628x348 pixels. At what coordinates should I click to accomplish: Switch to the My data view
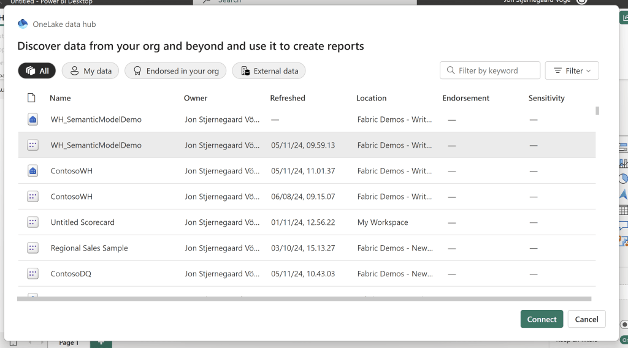pos(90,71)
